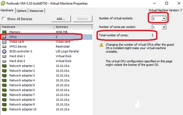
Task: Open the Resources tab
Action: 36,11
